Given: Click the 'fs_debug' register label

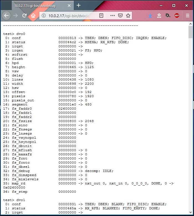Looking at the screenshot, I should click(21, 171).
